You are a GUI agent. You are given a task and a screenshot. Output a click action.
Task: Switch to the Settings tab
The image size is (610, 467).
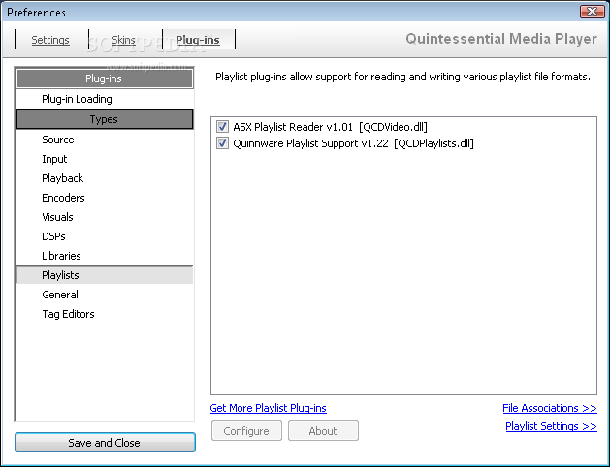(50, 40)
